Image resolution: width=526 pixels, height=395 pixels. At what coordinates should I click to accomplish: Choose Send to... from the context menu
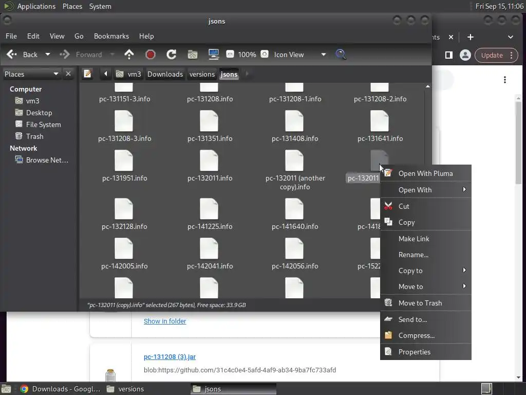coord(426,319)
